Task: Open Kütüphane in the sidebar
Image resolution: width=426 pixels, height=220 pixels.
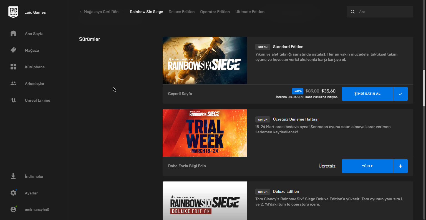Action: [x=35, y=67]
